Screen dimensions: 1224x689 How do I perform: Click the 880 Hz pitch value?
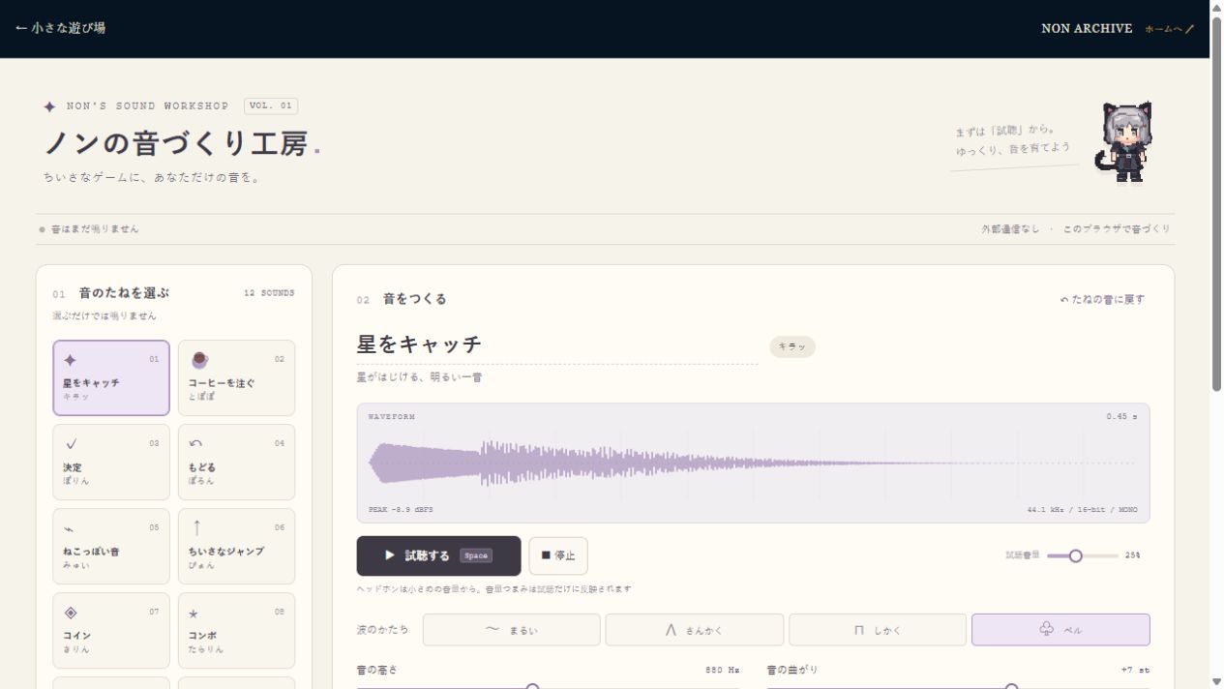[x=722, y=670]
